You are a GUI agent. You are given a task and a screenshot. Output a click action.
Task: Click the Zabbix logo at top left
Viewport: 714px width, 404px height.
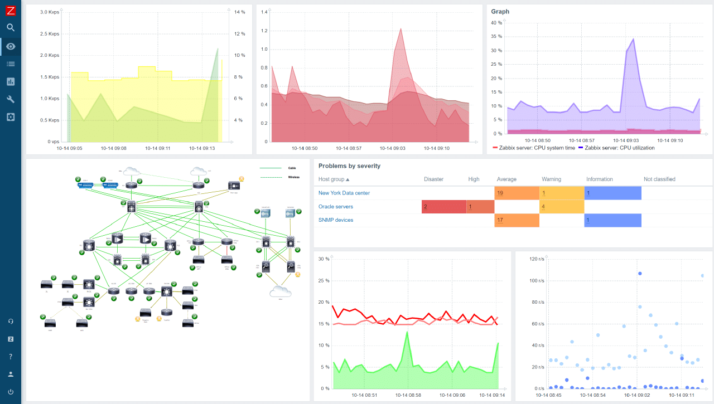(11, 10)
